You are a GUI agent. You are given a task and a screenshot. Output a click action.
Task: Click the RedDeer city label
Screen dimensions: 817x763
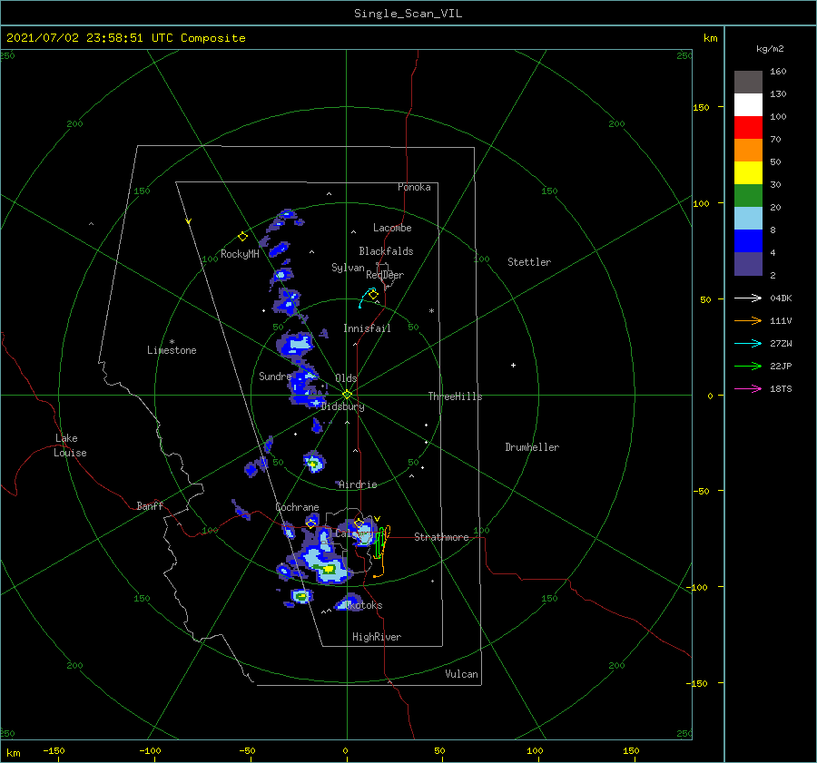[385, 275]
